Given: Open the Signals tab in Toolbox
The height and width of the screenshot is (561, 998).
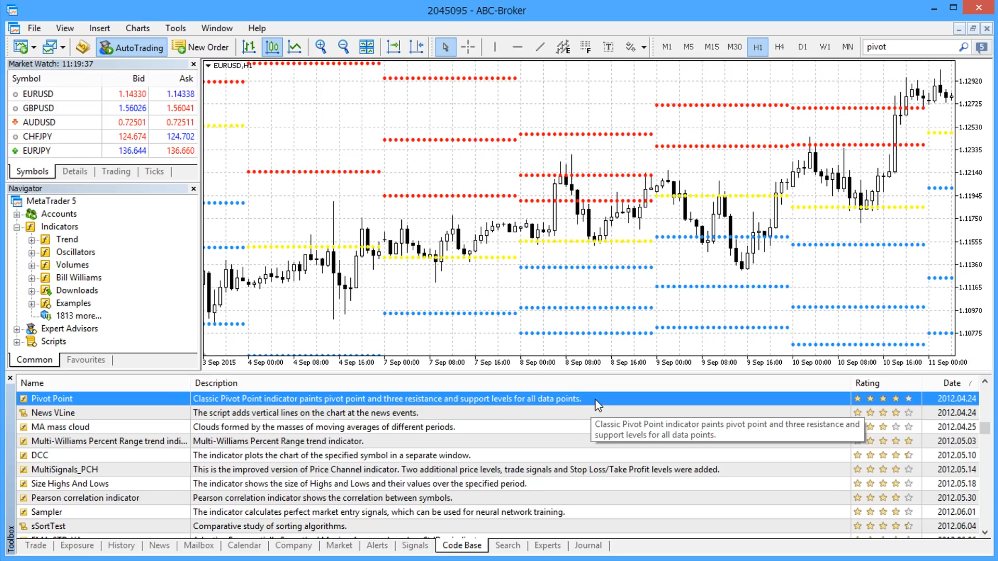Looking at the screenshot, I should pyautogui.click(x=415, y=545).
